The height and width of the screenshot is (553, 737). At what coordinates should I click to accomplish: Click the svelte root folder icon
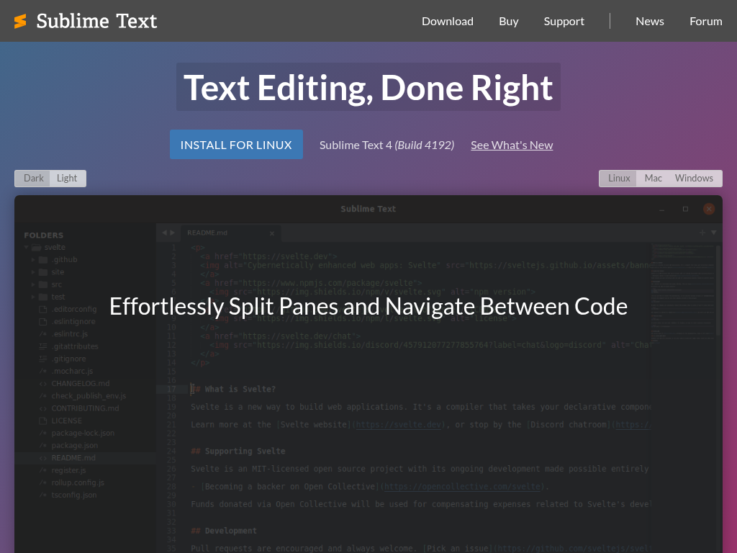36,248
